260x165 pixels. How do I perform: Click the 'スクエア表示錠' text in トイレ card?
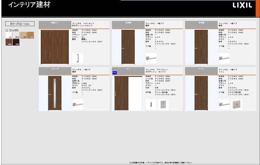coord(234,92)
